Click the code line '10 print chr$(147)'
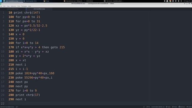Image resolution: width=192 pixels, height=108 pixels. pos(24,13)
